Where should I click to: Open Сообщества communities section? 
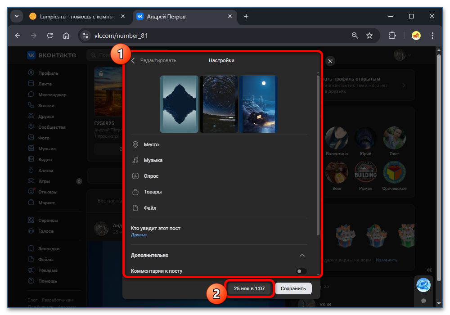47,127
